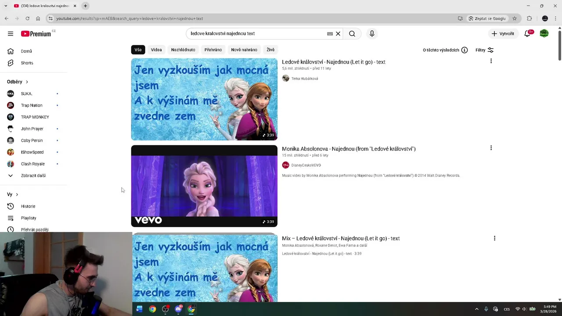Click the first video thumbnail with Elsa and Anna
Screen dimensions: 562x316
[204, 99]
